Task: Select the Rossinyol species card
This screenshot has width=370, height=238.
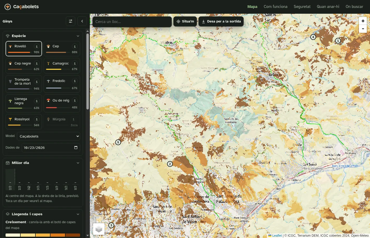Action: pyautogui.click(x=24, y=122)
